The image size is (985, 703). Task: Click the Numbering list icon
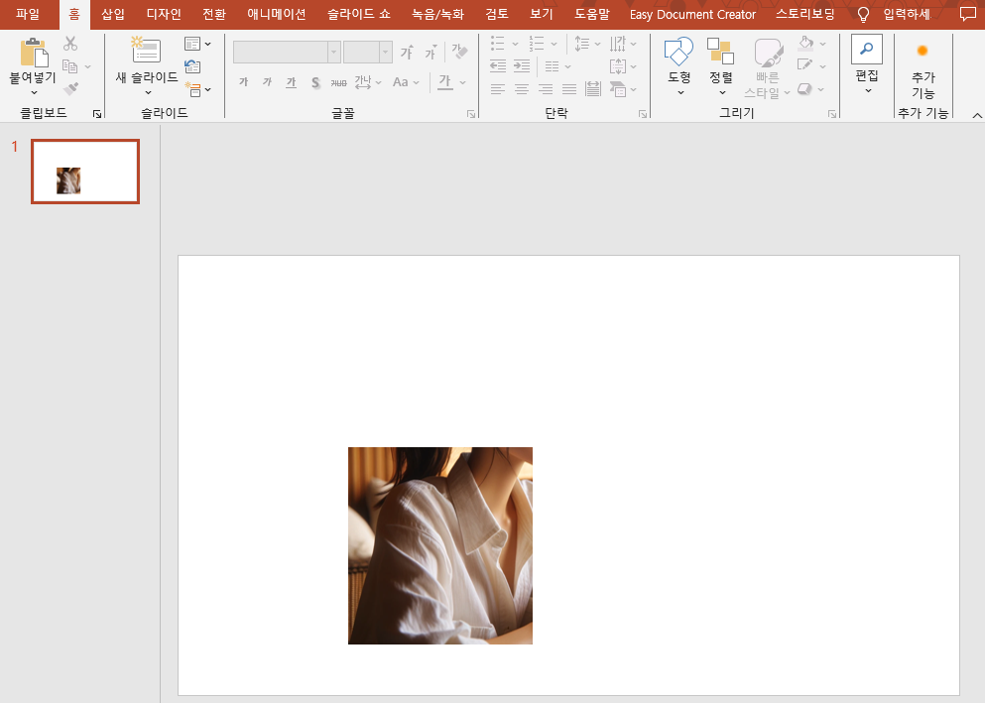click(x=536, y=44)
